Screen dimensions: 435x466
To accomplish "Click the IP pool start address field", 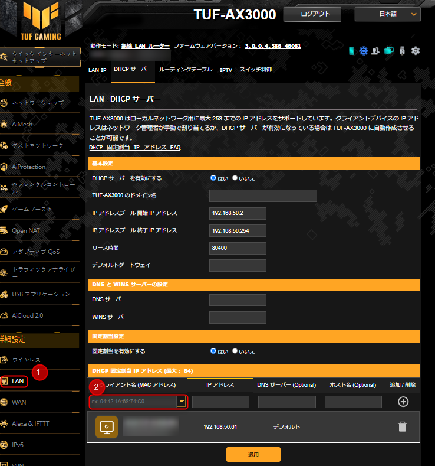I will [x=238, y=213].
